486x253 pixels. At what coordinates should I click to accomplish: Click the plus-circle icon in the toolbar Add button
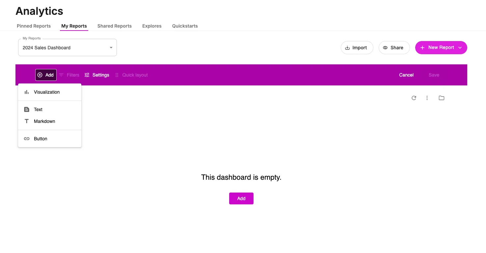pyautogui.click(x=40, y=75)
